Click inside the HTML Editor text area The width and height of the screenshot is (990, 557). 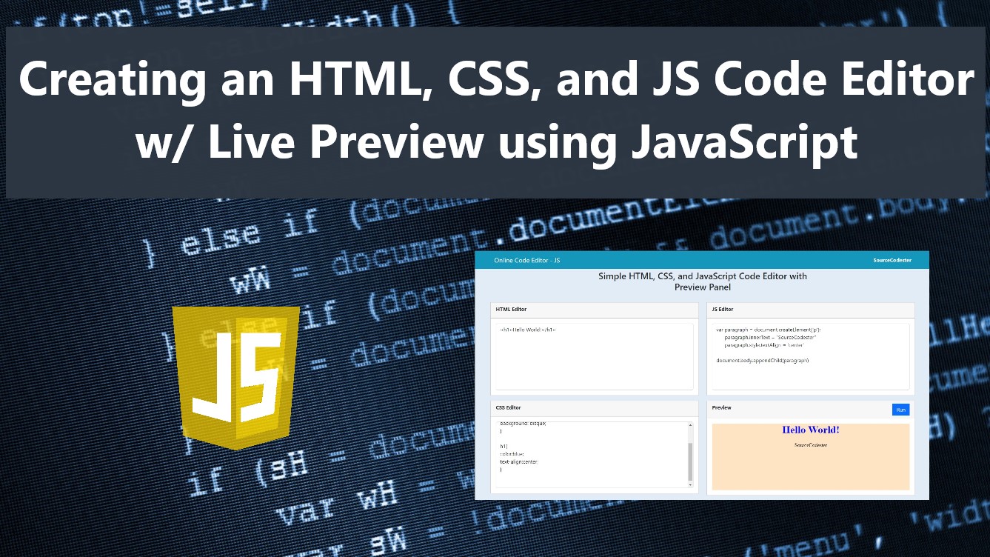[x=592, y=356]
